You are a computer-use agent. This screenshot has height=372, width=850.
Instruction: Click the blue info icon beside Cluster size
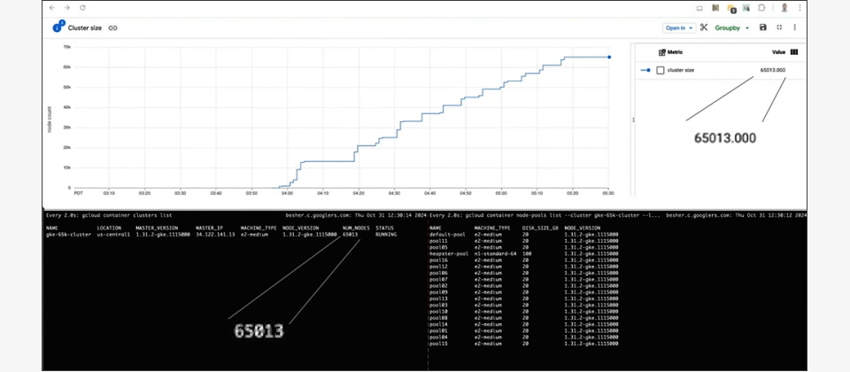(58, 27)
